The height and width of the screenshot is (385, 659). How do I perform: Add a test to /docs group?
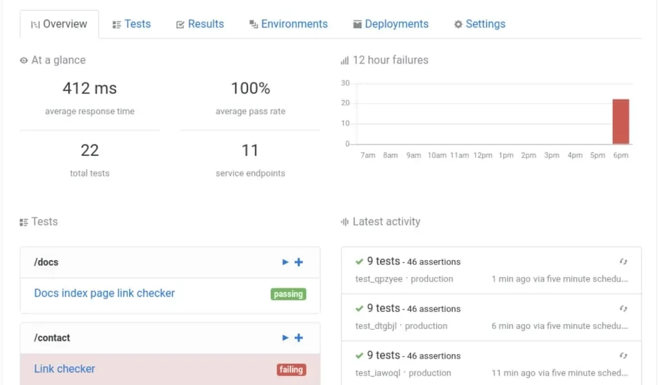(299, 262)
